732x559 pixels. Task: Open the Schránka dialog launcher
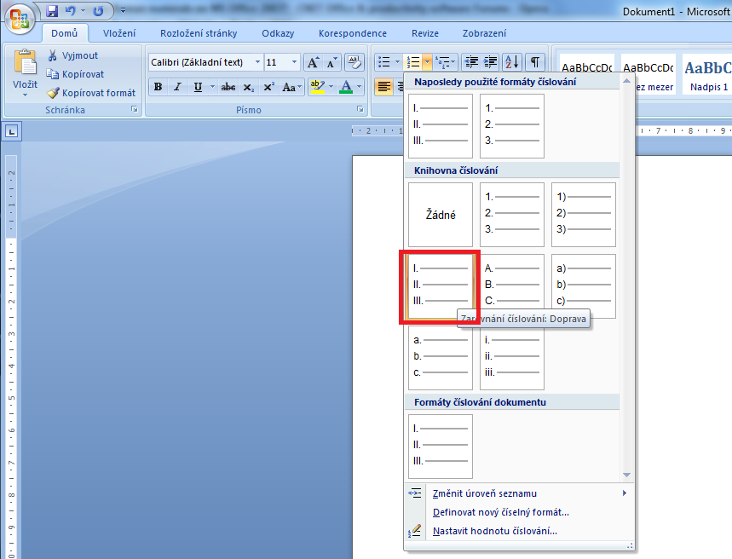click(x=135, y=110)
